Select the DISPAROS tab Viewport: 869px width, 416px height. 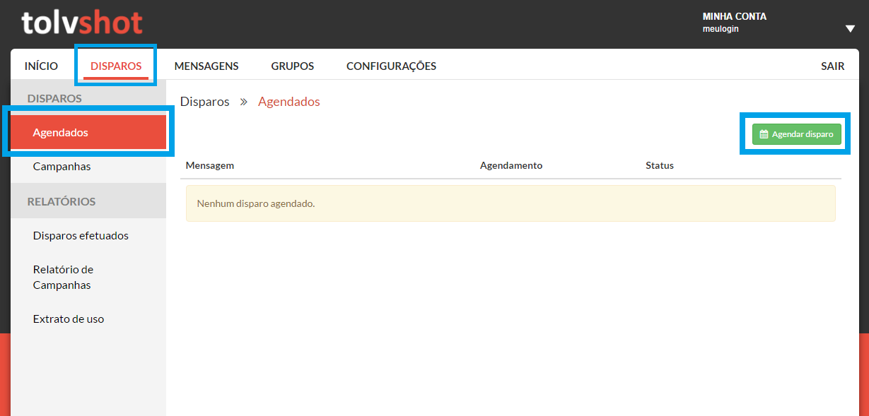[x=116, y=66]
